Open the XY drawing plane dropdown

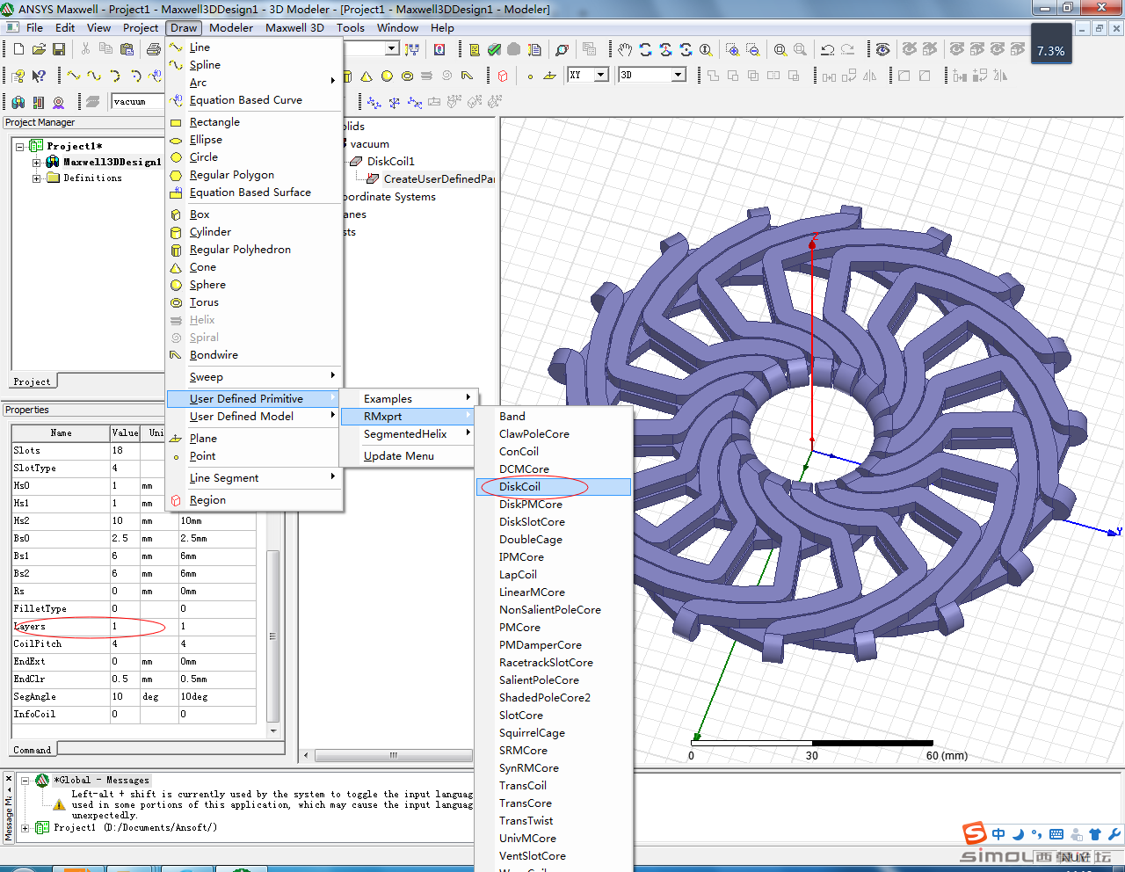tap(602, 75)
